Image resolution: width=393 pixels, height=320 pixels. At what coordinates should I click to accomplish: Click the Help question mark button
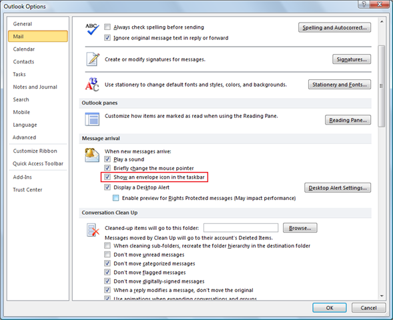(x=364, y=4)
